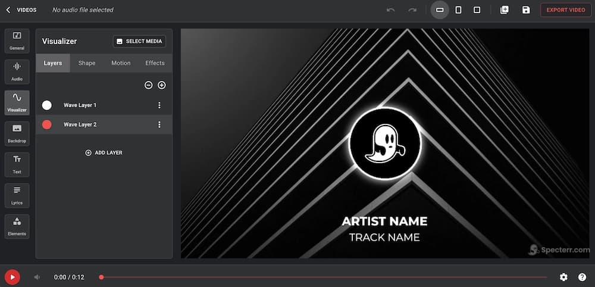Screen dimensions: 595x287
Task: Open settings gear icon
Action: click(563, 277)
